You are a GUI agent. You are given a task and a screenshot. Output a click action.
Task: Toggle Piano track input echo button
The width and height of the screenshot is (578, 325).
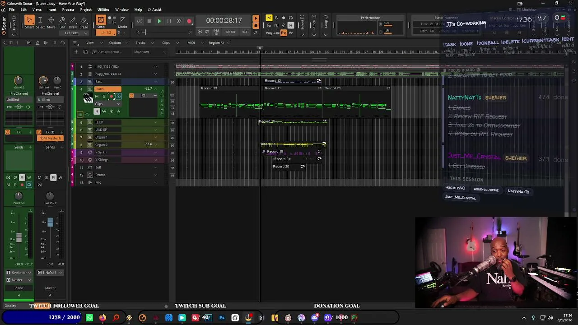pyautogui.click(x=118, y=96)
